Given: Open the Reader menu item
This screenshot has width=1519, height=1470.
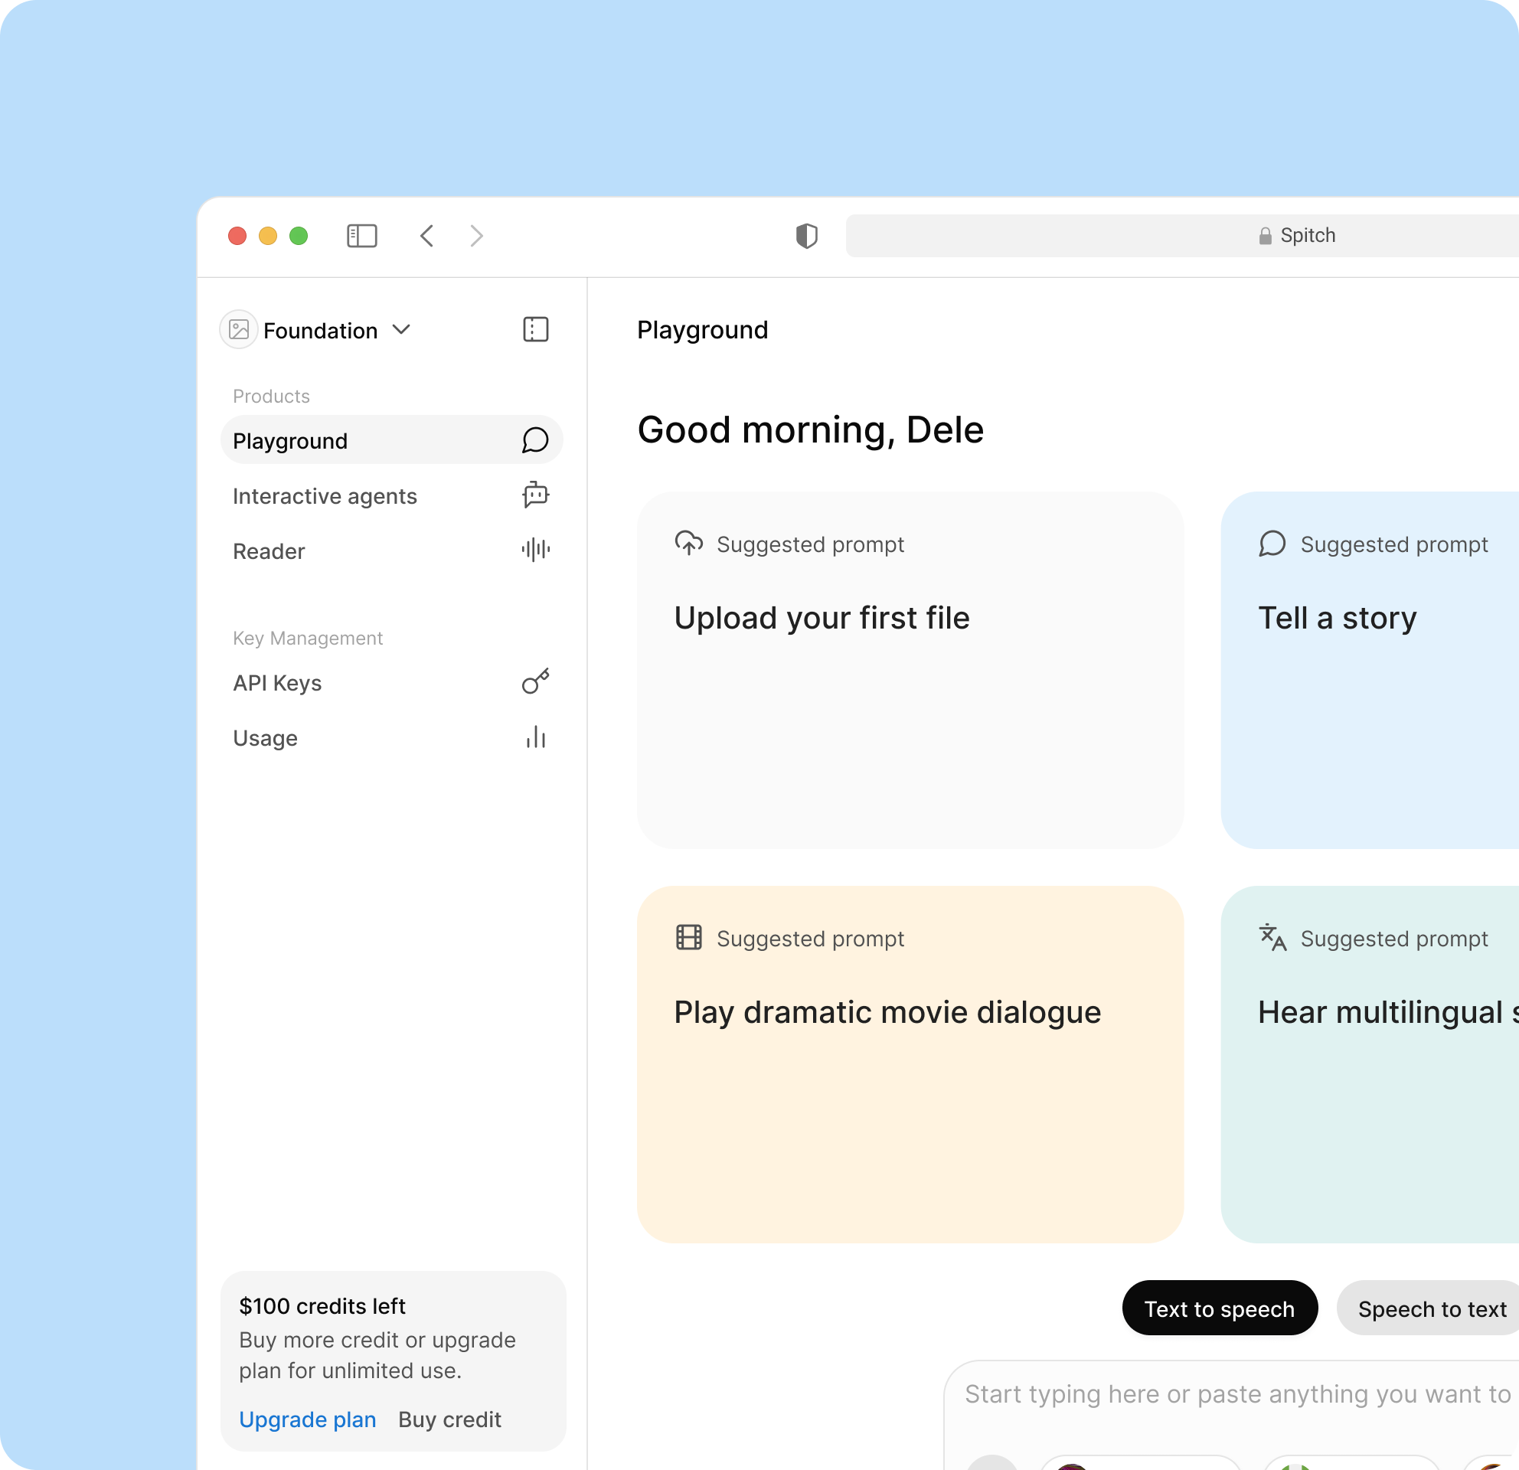Looking at the screenshot, I should click(x=269, y=551).
